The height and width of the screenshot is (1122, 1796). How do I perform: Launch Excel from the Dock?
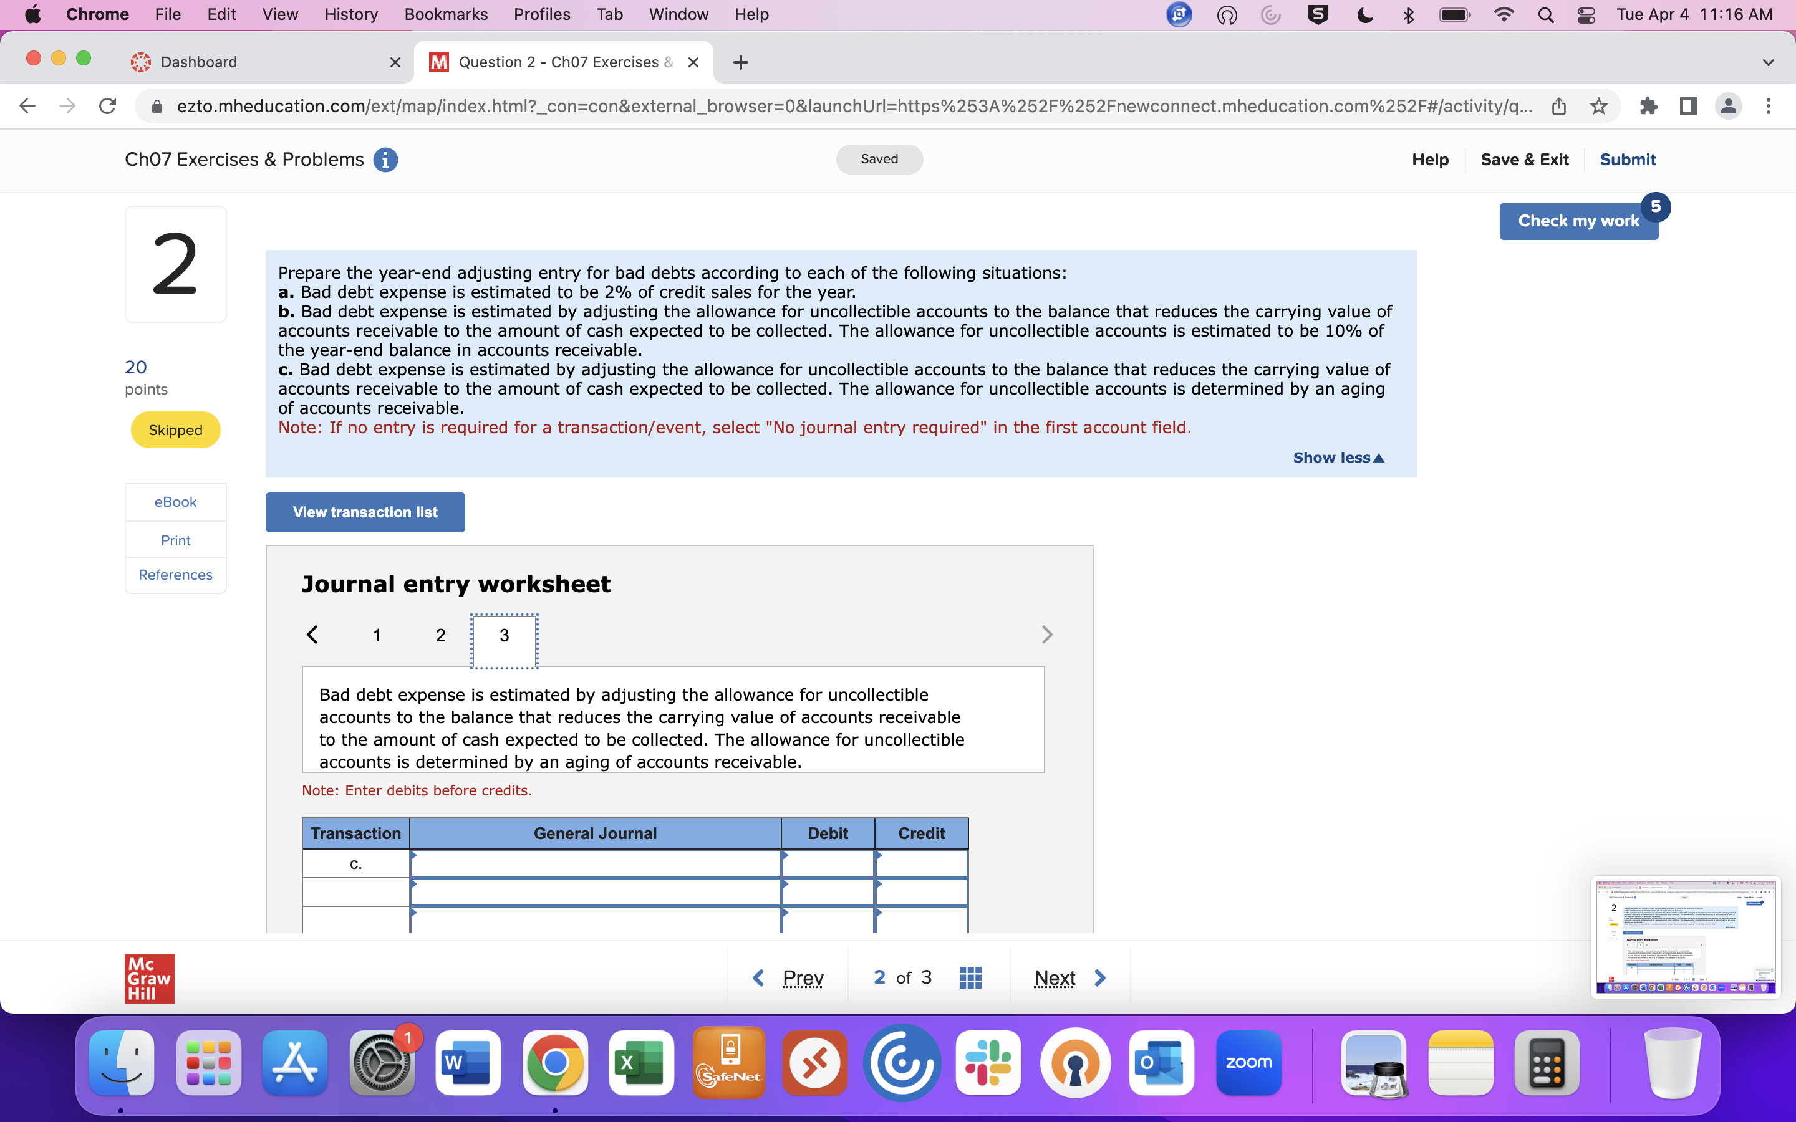[640, 1063]
